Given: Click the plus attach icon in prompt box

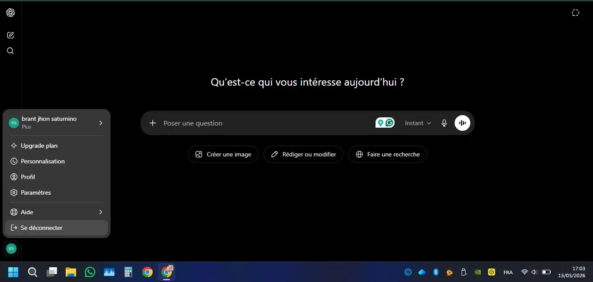Looking at the screenshot, I should tap(153, 123).
